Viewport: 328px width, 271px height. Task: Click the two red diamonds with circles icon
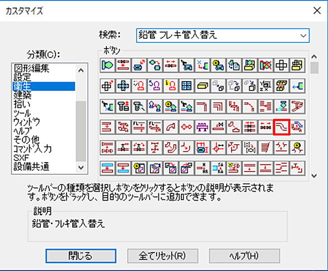click(x=186, y=127)
